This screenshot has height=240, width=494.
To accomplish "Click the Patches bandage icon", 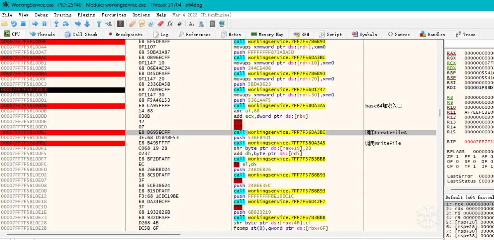I will 132,24.
